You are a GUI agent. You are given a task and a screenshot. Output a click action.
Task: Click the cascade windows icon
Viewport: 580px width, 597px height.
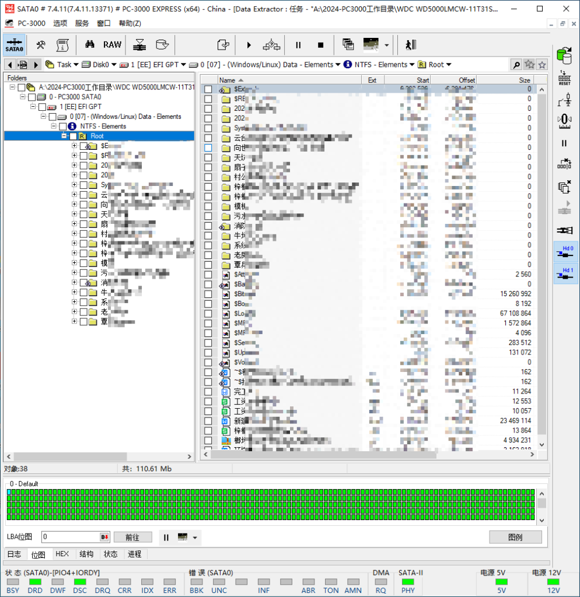pos(348,44)
